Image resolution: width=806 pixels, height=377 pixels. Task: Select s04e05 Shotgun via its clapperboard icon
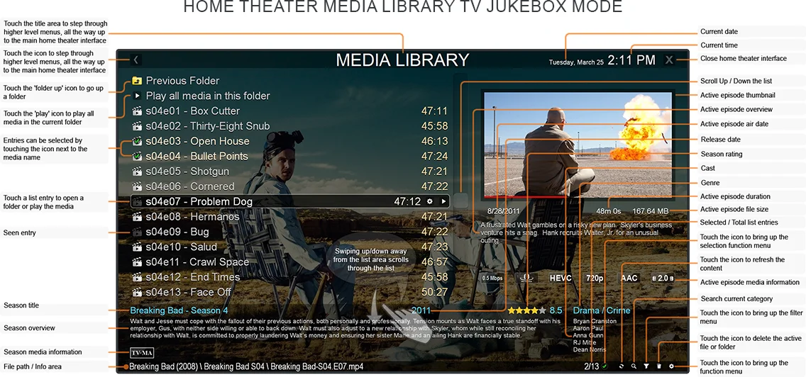coord(137,171)
